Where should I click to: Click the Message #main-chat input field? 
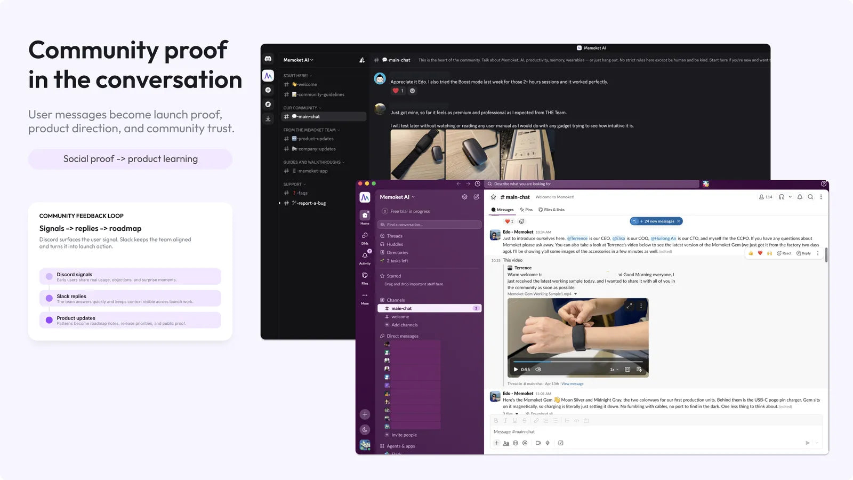(x=656, y=432)
